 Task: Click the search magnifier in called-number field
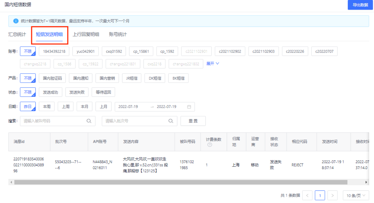(89, 121)
